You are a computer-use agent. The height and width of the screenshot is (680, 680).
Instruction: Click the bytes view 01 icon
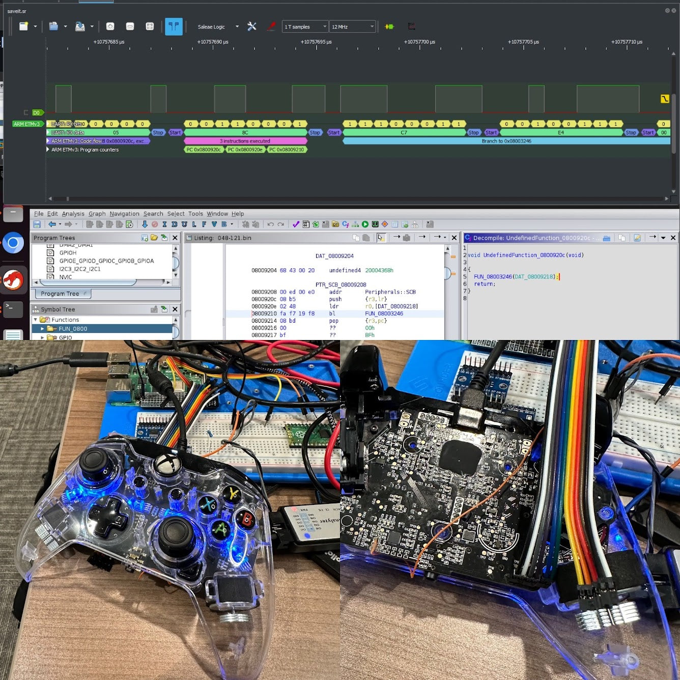pos(306,224)
